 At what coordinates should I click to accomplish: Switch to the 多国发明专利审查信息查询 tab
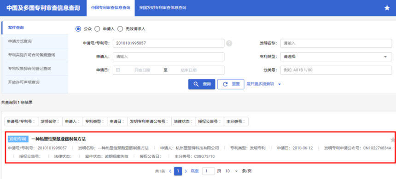pyautogui.click(x=163, y=8)
